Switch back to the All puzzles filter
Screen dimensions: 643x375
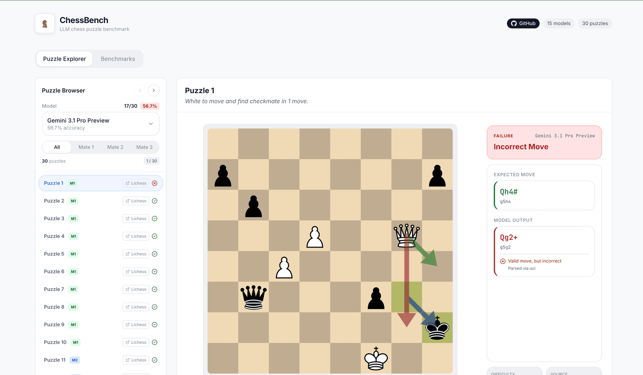coord(57,147)
